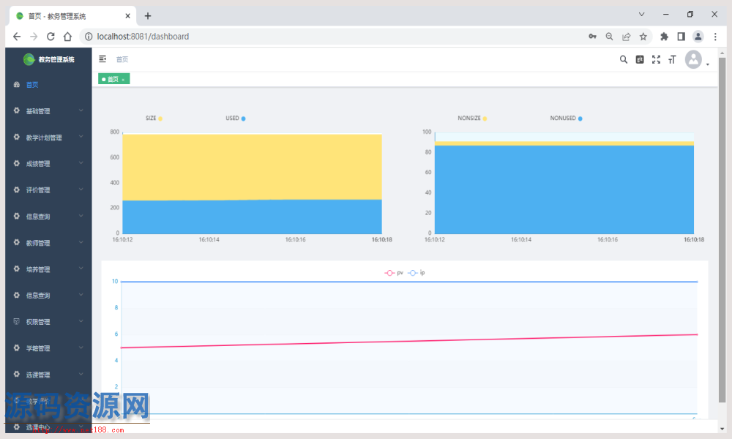This screenshot has height=439, width=732.
Task: Toggle the NONUSED legend series
Action: [567, 119]
